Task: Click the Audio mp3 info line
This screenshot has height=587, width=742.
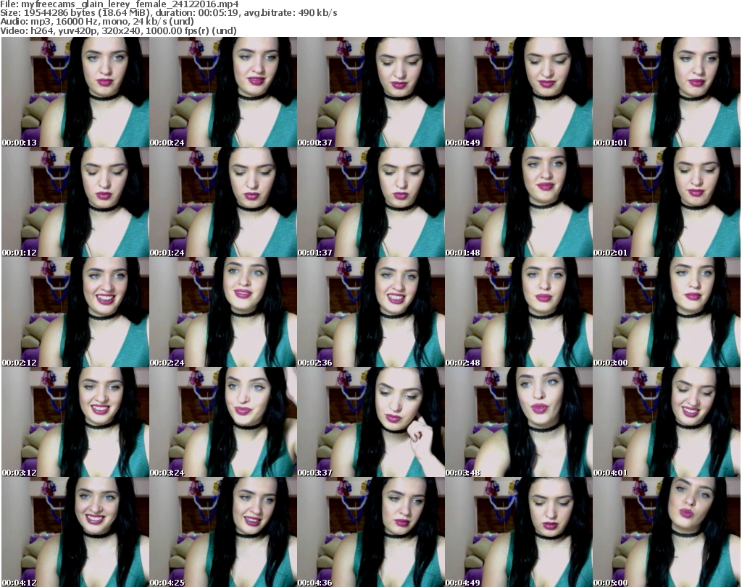Action: click(x=97, y=22)
